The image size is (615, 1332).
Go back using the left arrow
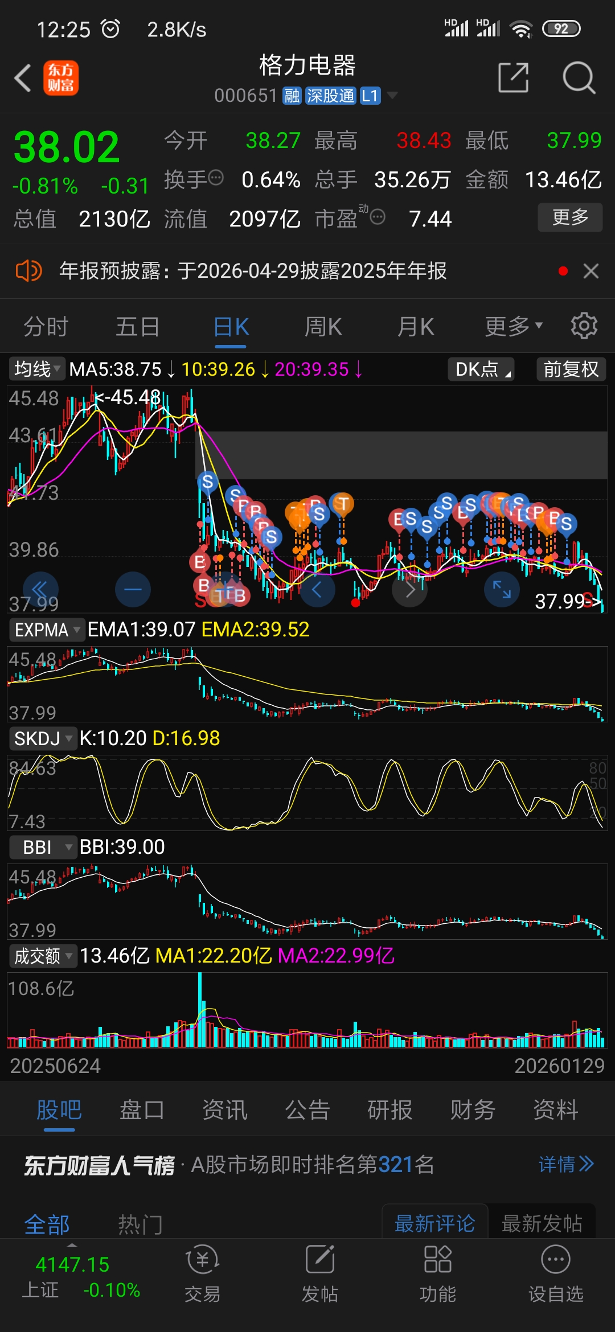[23, 78]
